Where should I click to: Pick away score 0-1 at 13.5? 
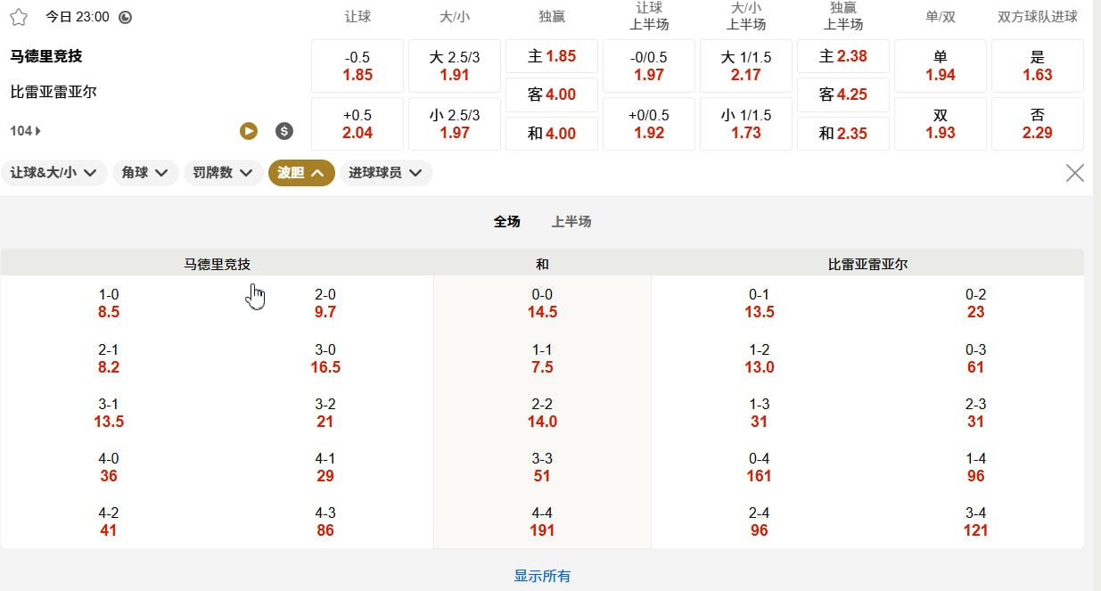click(760, 303)
